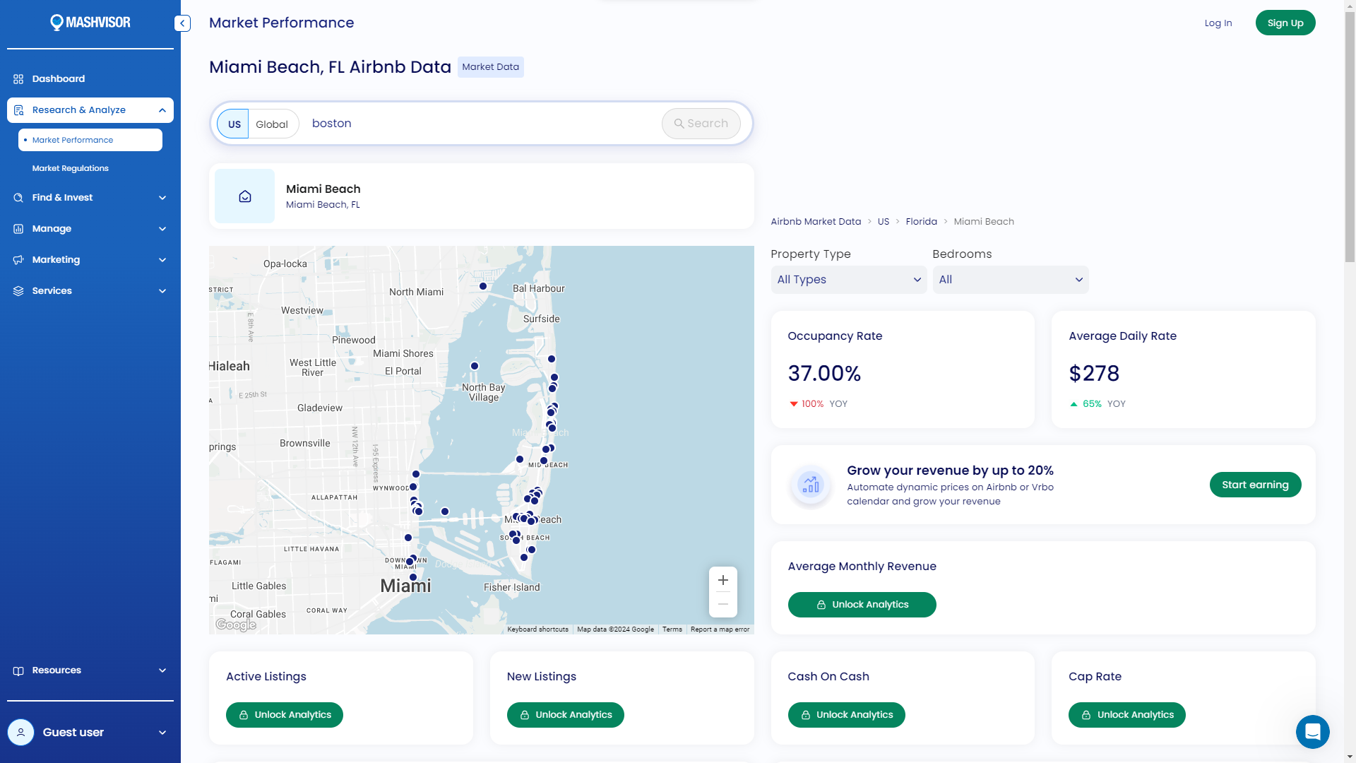The image size is (1356, 763).
Task: Collapse the sidebar with the arrow icon
Action: pyautogui.click(x=182, y=23)
